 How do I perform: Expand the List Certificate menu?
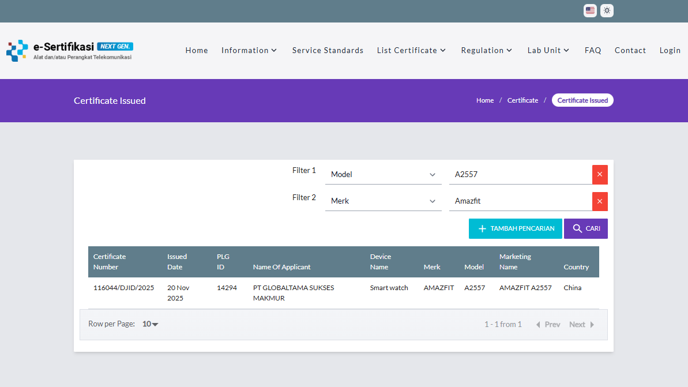click(411, 50)
